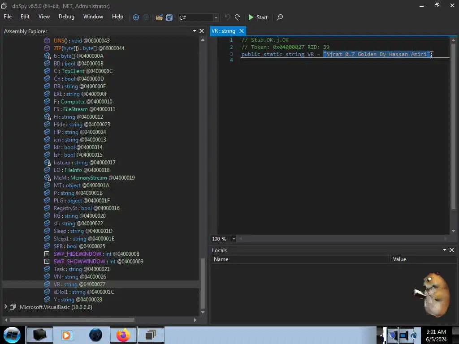Open the Debug menu
459x344 pixels.
click(66, 17)
